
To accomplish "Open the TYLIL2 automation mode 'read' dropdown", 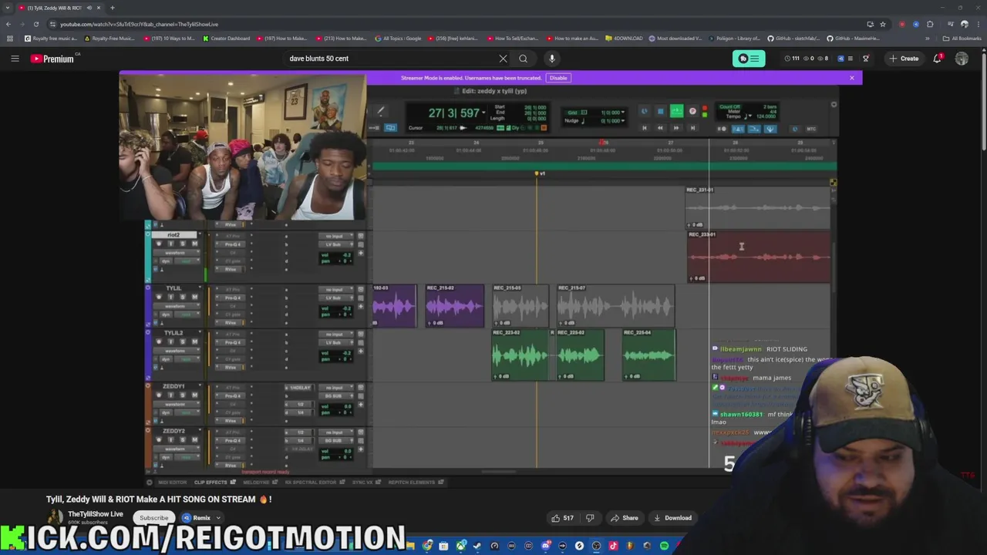I will coord(187,359).
